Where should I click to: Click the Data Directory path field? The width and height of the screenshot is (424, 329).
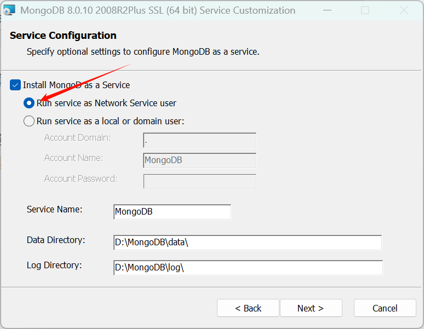(x=247, y=243)
